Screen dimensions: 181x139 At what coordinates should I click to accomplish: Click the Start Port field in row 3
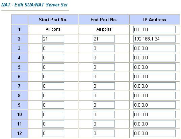point(53,48)
